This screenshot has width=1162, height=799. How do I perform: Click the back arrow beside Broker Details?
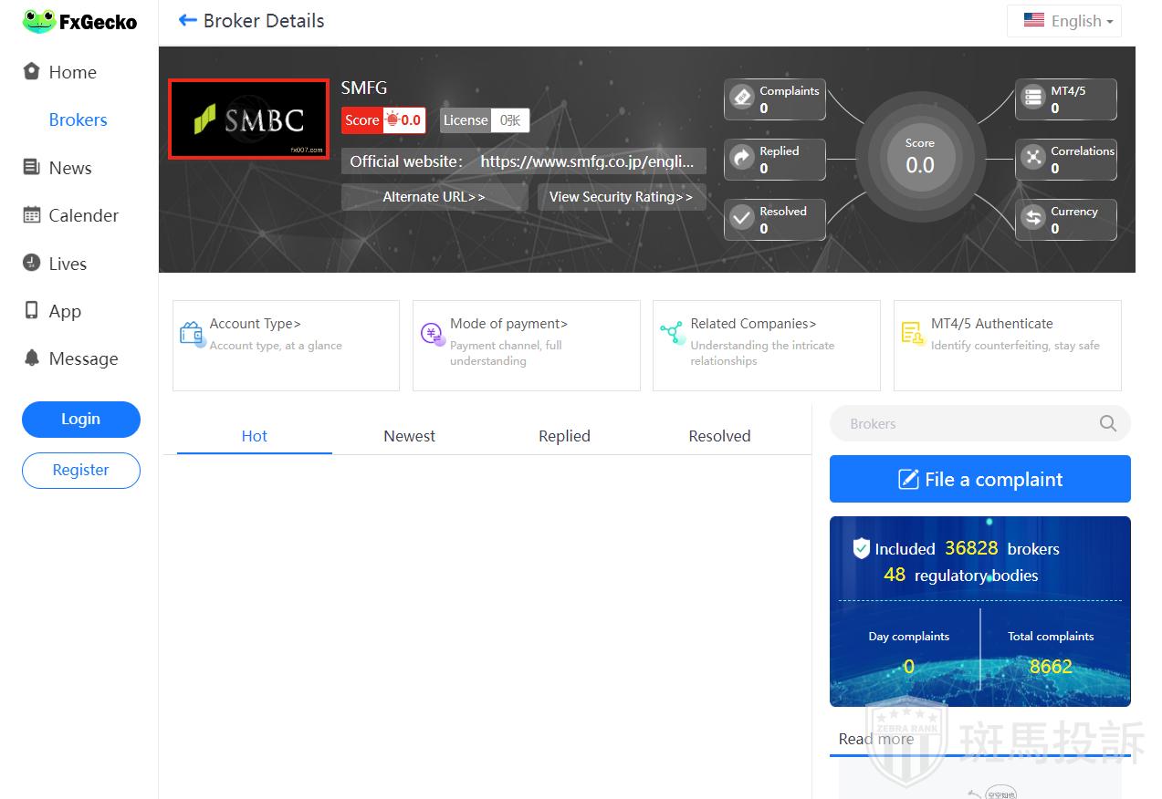[187, 20]
